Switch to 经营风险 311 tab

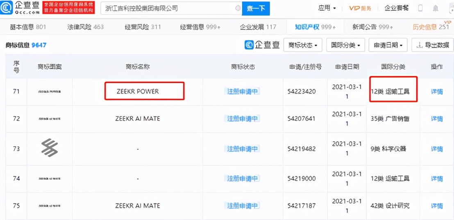tap(143, 27)
